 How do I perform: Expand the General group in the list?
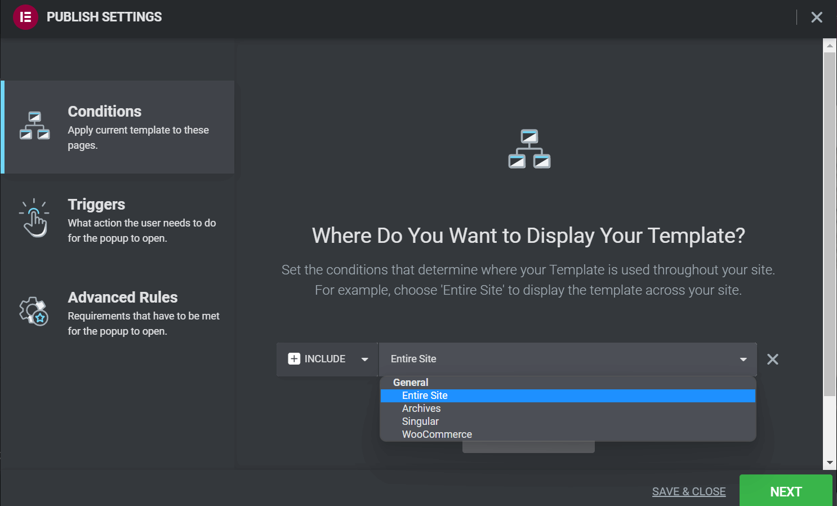click(411, 382)
